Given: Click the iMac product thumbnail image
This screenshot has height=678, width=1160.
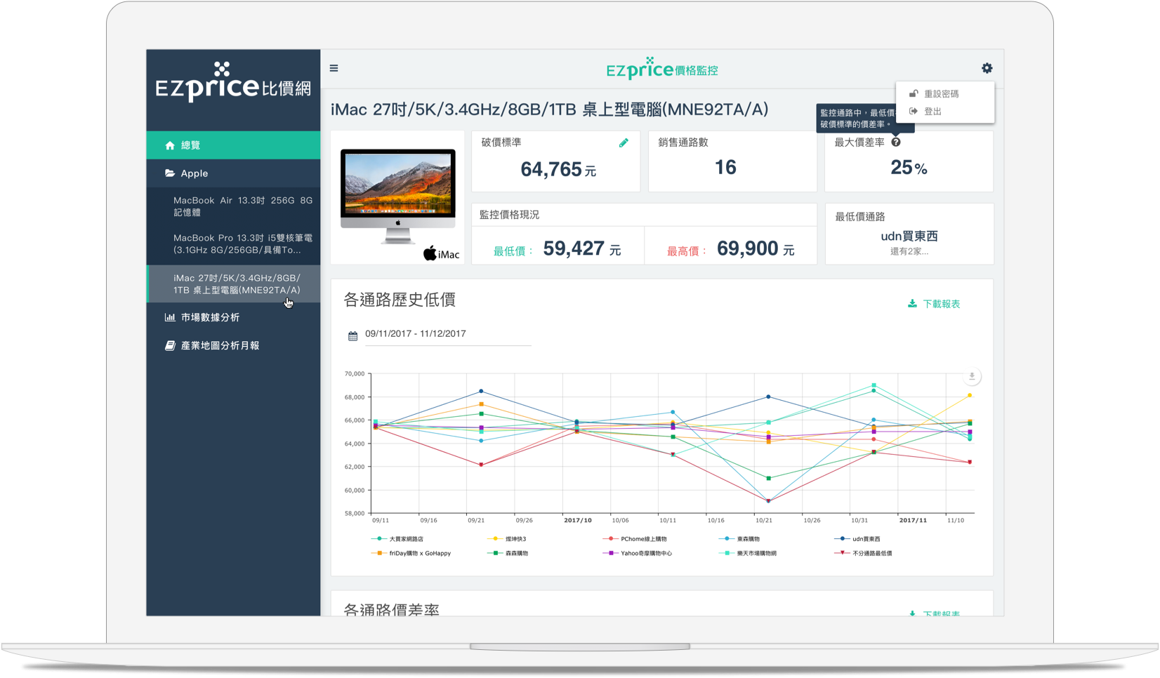Looking at the screenshot, I should click(x=398, y=197).
